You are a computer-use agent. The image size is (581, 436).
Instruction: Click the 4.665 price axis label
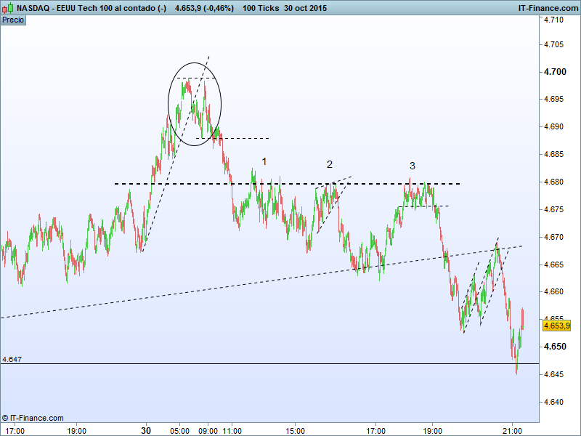click(x=553, y=265)
